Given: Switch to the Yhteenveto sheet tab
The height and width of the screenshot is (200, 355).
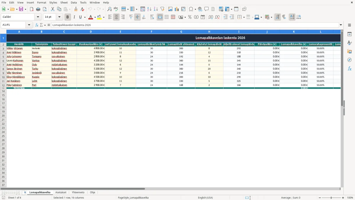Looking at the screenshot, I should pyautogui.click(x=78, y=192).
